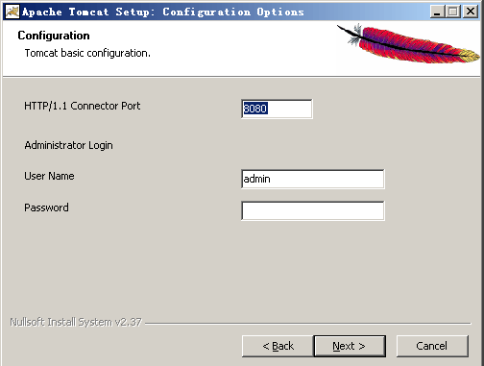
Task: Focus the HTTP/1.1 Connector Port field
Action: coord(277,109)
